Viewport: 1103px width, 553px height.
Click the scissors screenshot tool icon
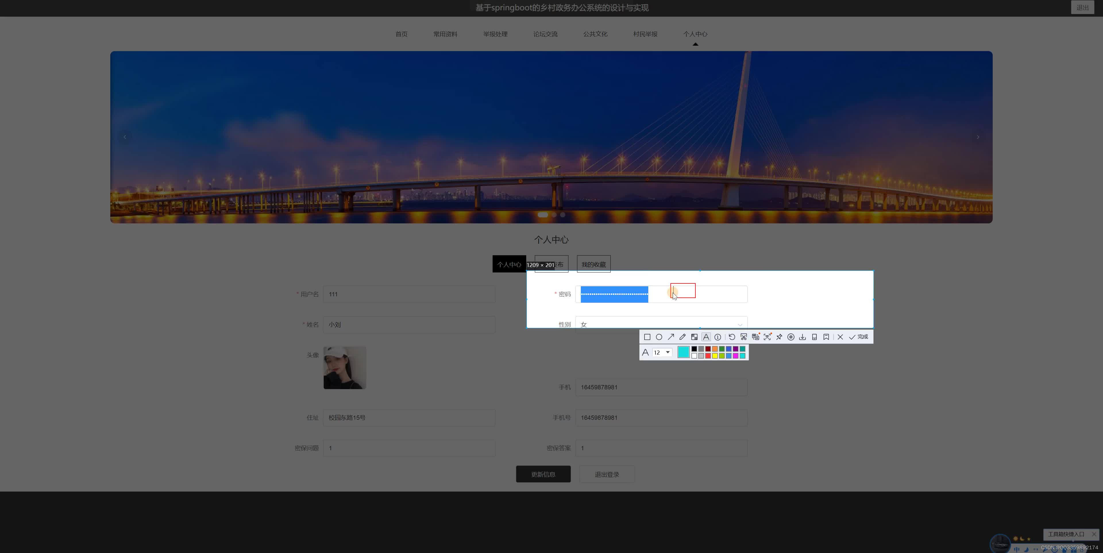(744, 337)
